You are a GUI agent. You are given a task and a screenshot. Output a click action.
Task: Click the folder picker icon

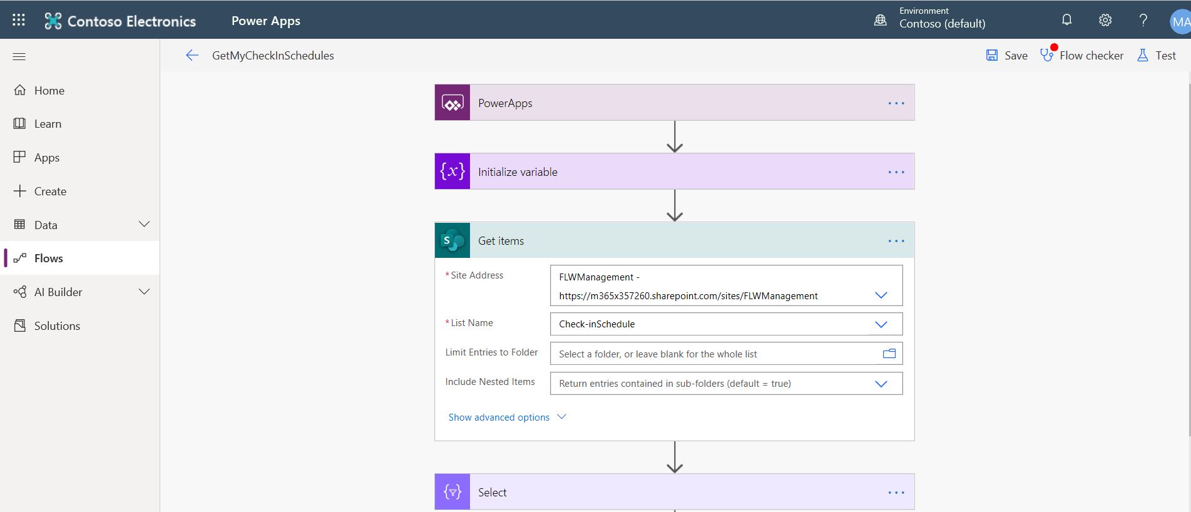[889, 354]
